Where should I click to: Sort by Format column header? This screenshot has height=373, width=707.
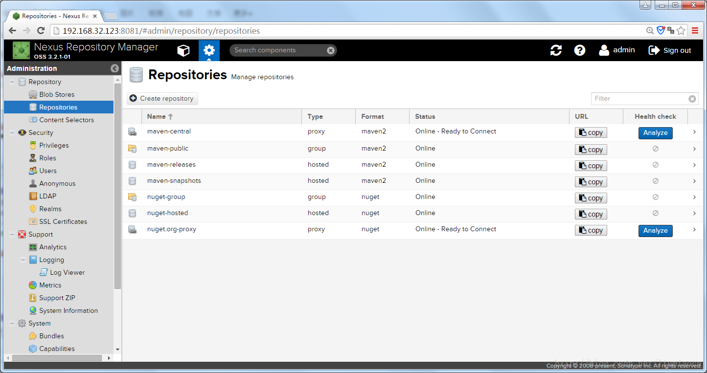(x=383, y=116)
